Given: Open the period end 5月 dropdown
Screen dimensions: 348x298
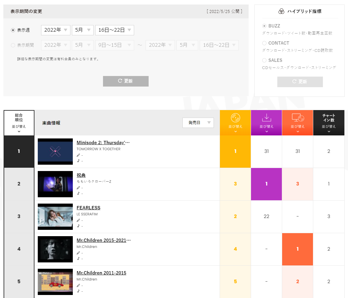Looking at the screenshot, I should [187, 45].
